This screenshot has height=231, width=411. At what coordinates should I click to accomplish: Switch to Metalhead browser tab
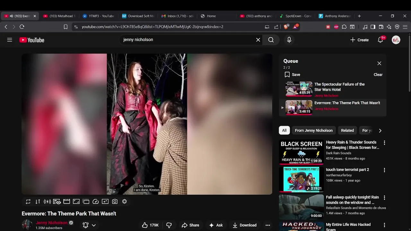(59, 16)
